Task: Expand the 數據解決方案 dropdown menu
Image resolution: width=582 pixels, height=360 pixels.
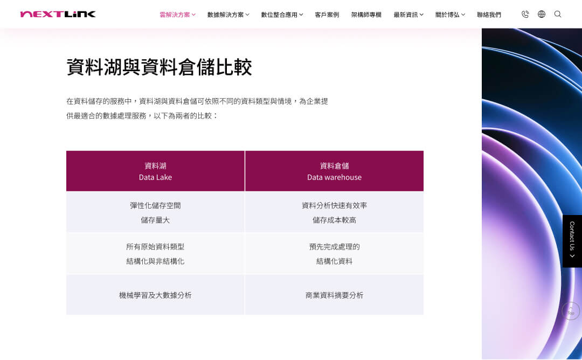Action: (x=228, y=15)
